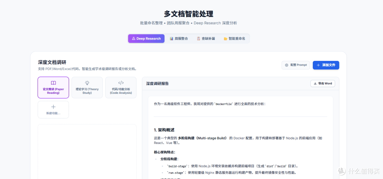Viewport: 383px width, 179px height.
Task: Click the 添加文件 button
Action: point(326,65)
